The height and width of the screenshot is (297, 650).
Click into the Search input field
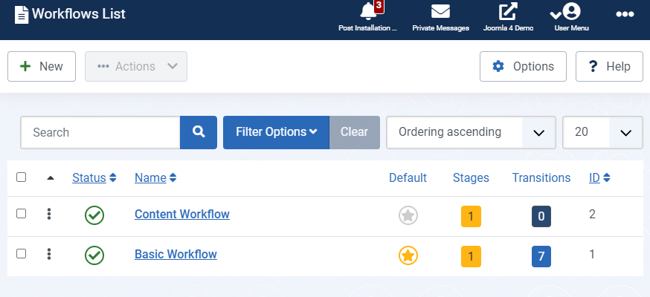coord(100,132)
